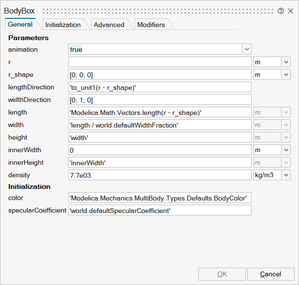
Task: Open the Advanced tab
Action: 109,25
